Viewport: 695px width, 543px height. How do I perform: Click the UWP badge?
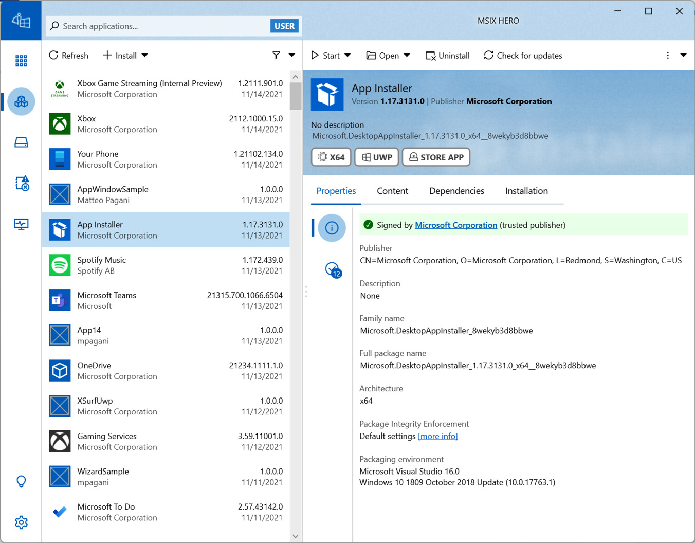[377, 157]
